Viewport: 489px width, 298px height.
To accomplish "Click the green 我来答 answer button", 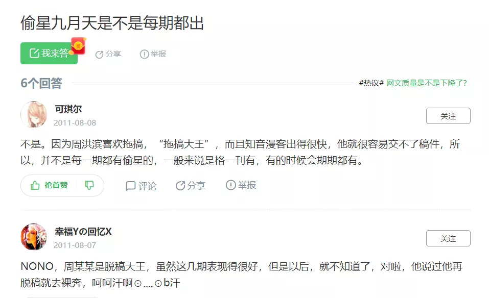I will click(x=49, y=53).
